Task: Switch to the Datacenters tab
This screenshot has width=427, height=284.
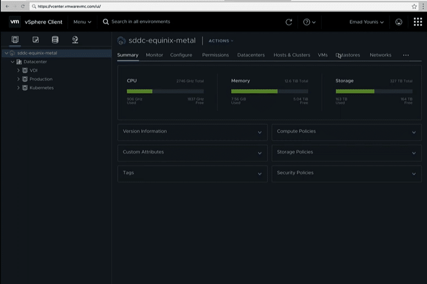Action: coord(251,55)
